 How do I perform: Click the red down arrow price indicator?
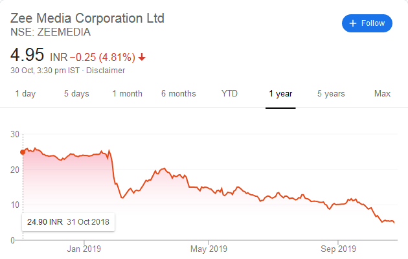coord(142,57)
